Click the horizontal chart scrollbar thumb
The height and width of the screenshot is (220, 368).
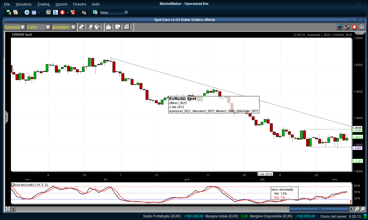319,209
